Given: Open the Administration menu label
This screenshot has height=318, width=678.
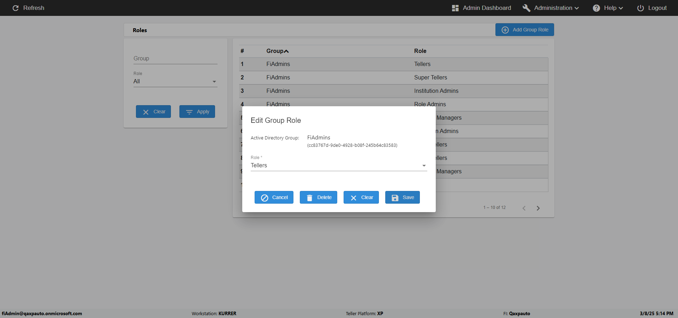Looking at the screenshot, I should click(x=553, y=8).
